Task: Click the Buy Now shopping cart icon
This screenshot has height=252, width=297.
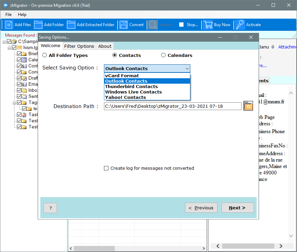Action: pos(208,25)
